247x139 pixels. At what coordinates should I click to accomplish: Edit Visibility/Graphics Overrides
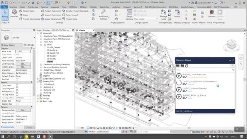click(23, 64)
